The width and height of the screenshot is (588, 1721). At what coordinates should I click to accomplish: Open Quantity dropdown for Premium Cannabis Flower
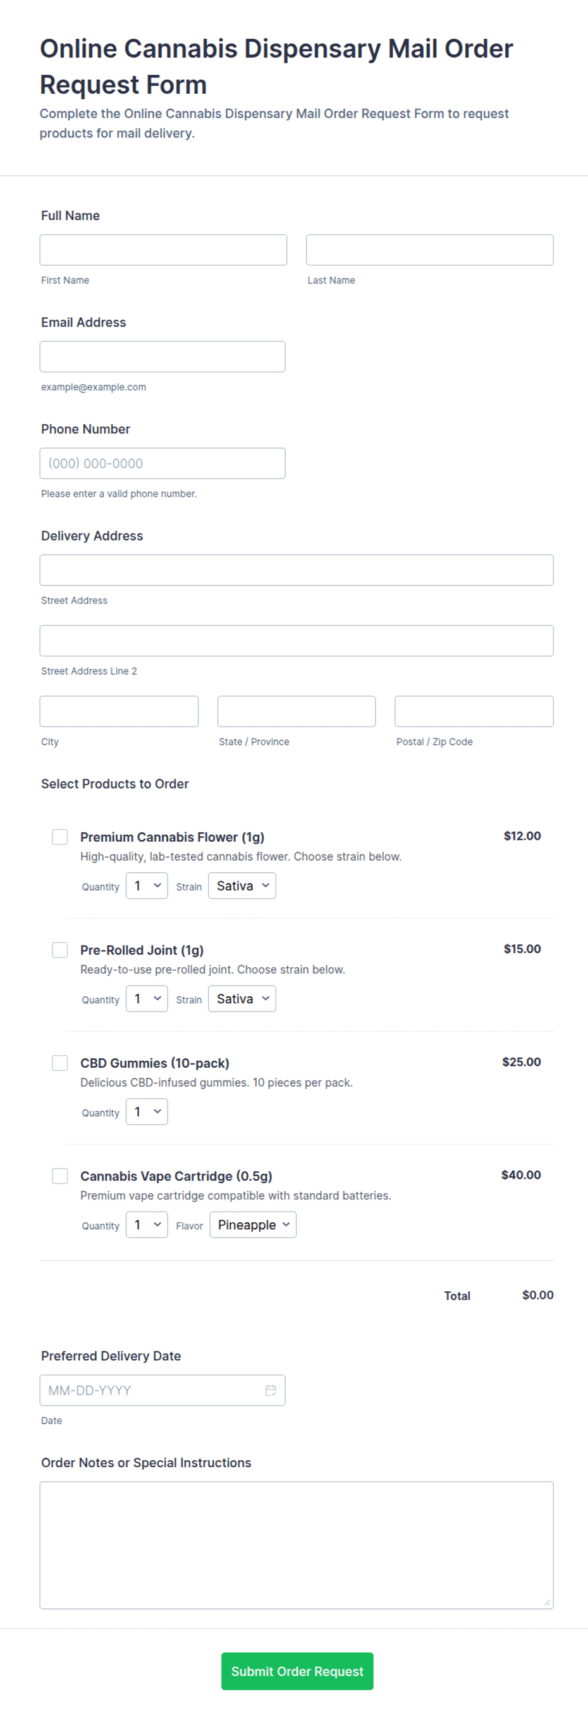[x=147, y=886]
